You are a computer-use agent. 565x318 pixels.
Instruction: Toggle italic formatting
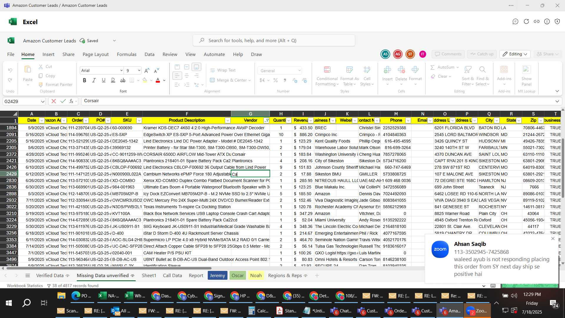point(94,80)
